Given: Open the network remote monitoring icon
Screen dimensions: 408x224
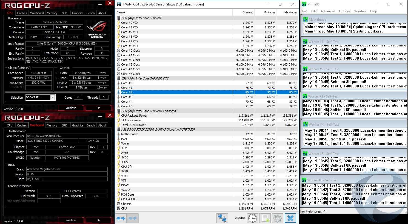Looking at the screenshot, I should [x=222, y=218].
